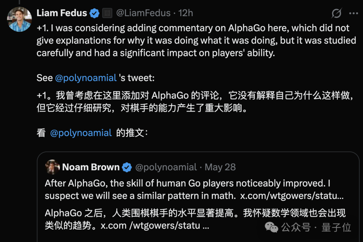This screenshot has width=363, height=242.
Task: Open the May 28 timestamp
Action: pyautogui.click(x=220, y=167)
